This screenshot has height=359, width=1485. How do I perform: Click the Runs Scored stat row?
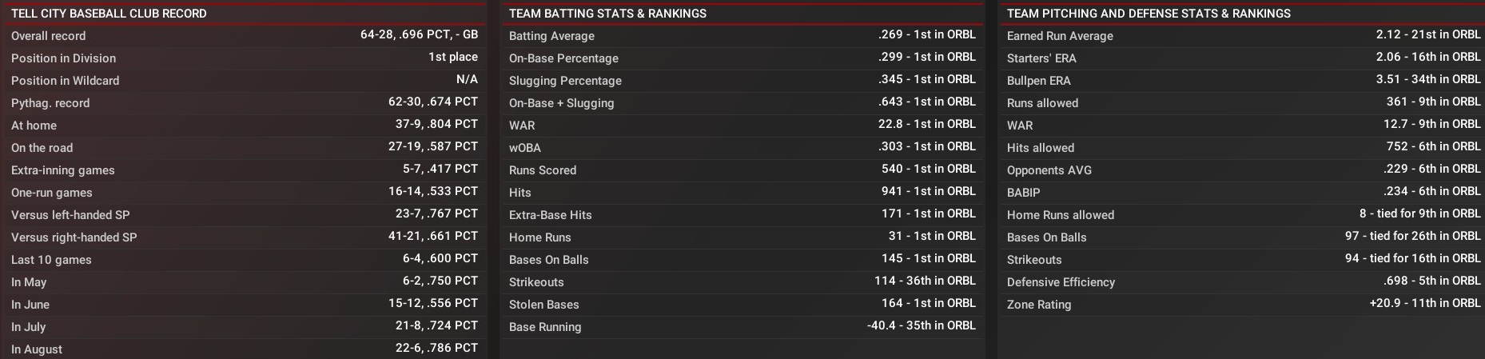742,170
